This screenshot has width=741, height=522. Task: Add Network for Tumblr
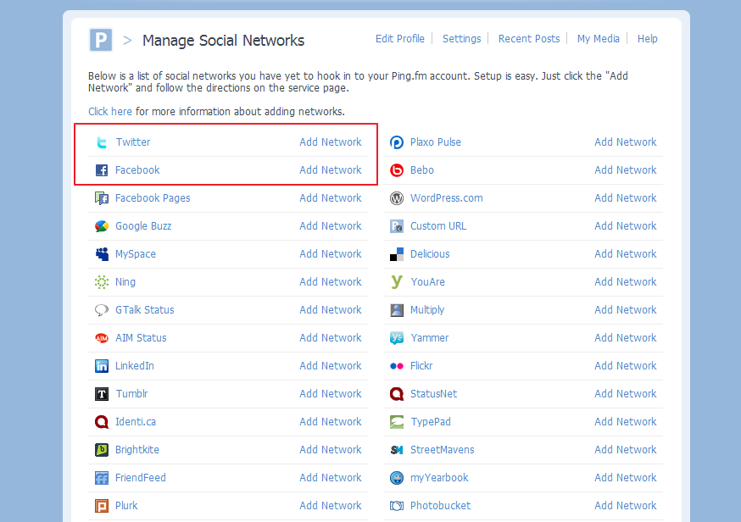coord(331,393)
